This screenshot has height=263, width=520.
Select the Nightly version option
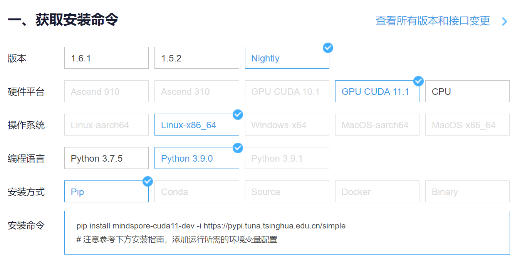(287, 58)
